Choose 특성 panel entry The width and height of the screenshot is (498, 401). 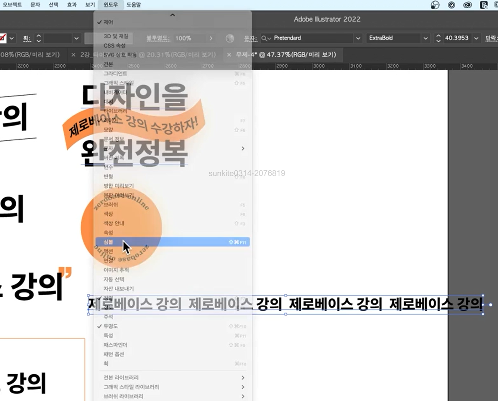[x=173, y=336]
